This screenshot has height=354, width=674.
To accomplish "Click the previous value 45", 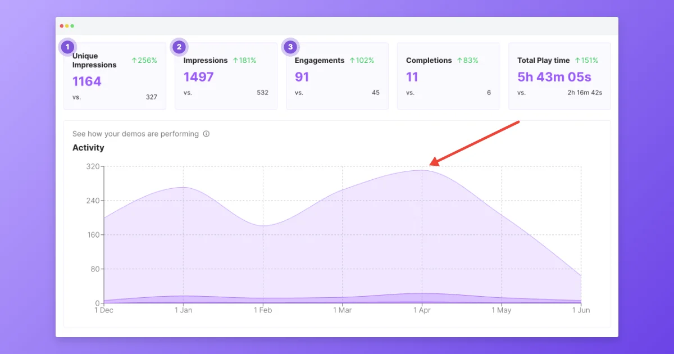I will 376,93.
